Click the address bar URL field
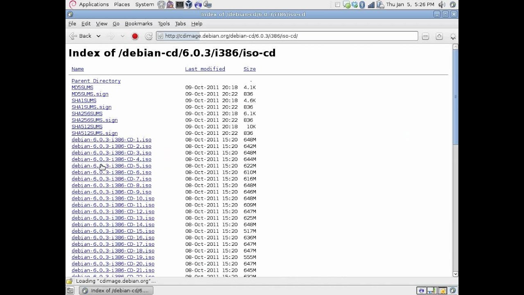 [x=287, y=36]
